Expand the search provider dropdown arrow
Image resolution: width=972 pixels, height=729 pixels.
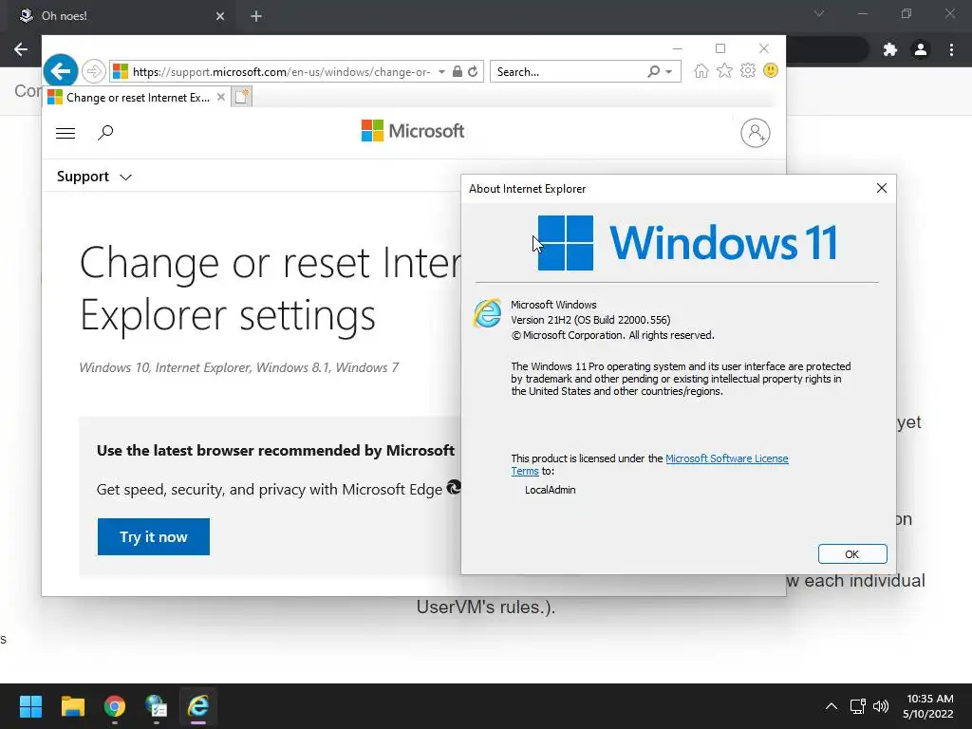click(x=669, y=72)
